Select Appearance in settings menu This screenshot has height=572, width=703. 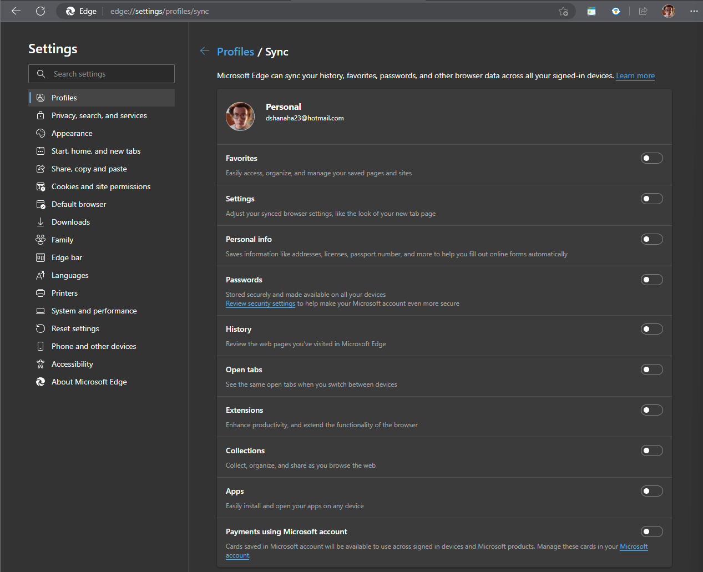click(x=102, y=133)
